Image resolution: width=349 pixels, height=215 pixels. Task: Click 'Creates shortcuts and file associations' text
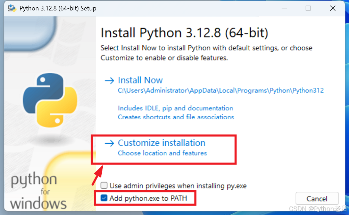pos(176,117)
